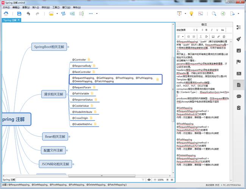The width and height of the screenshot is (246, 189).
Task: Collapse 请求相关注解 branch
Action: (67, 94)
